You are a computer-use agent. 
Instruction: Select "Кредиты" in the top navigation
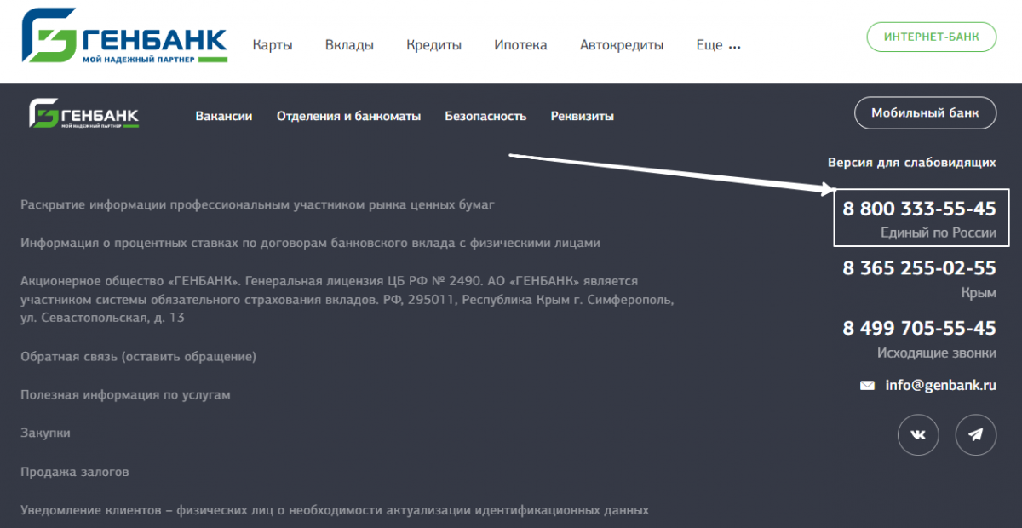pyautogui.click(x=433, y=45)
